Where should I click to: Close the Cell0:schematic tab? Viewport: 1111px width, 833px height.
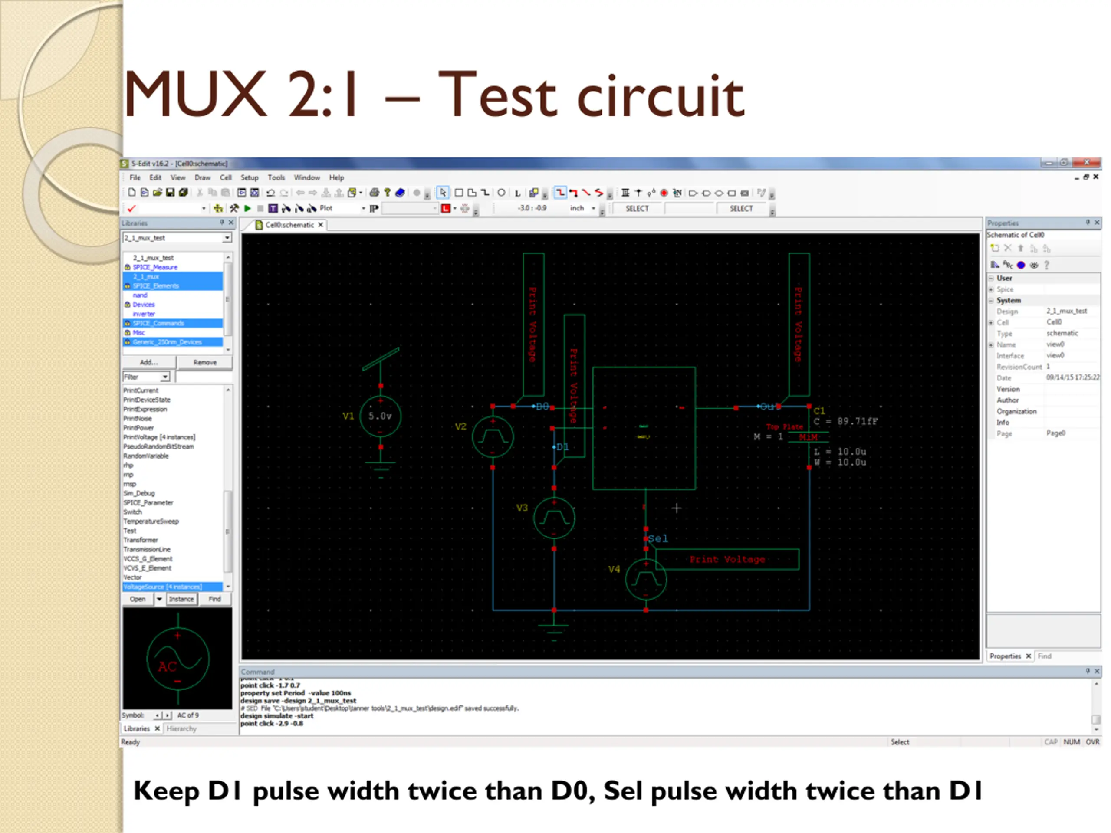tap(321, 225)
